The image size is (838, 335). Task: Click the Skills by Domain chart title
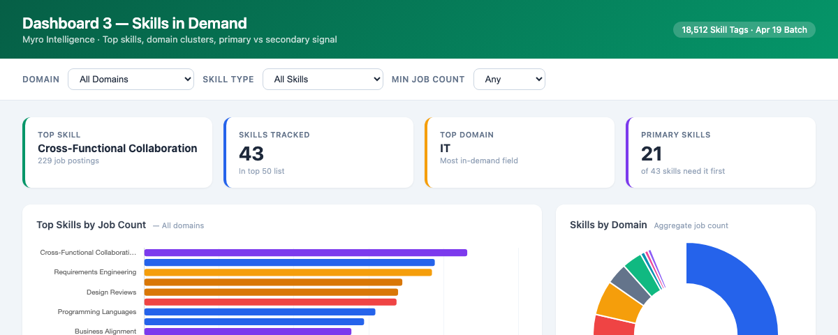(x=608, y=225)
